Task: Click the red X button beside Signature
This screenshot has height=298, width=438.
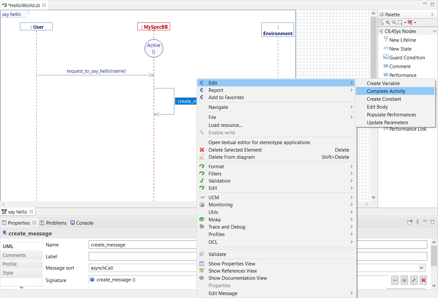Action: 423,280
